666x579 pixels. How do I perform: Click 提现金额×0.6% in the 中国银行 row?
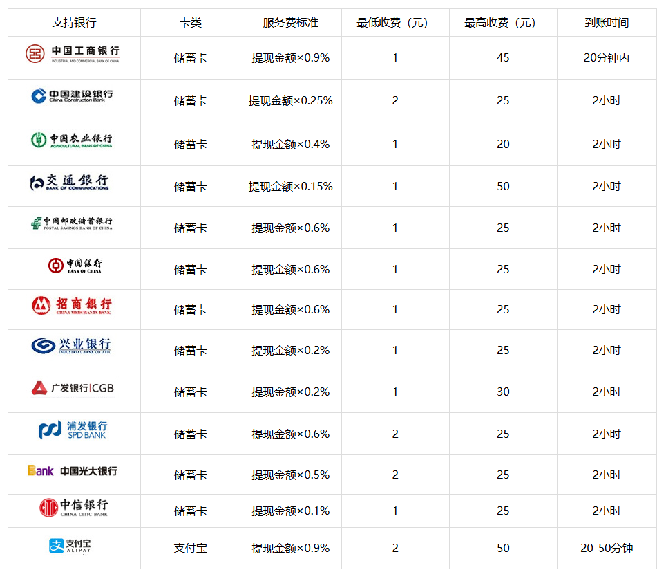tap(291, 269)
